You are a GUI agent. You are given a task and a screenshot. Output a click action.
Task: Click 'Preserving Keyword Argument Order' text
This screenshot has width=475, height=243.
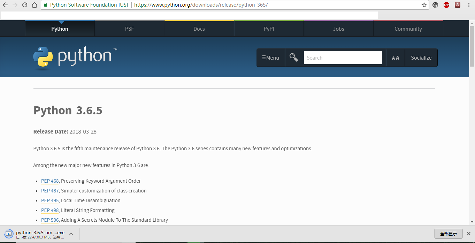tap(101, 181)
